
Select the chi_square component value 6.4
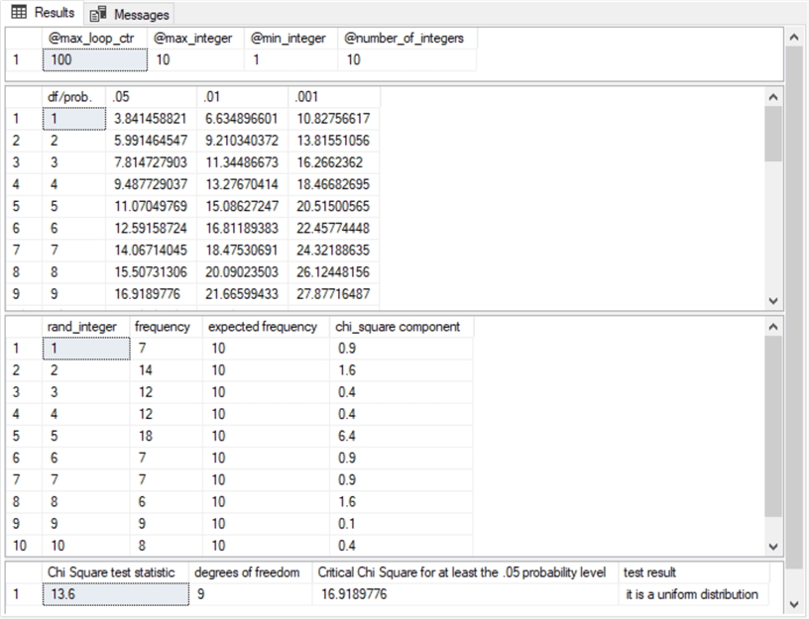coord(400,434)
